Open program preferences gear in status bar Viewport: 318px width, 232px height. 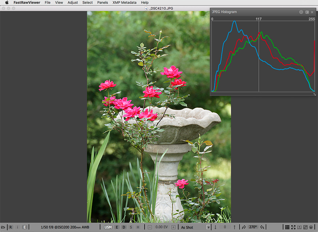tap(311, 227)
